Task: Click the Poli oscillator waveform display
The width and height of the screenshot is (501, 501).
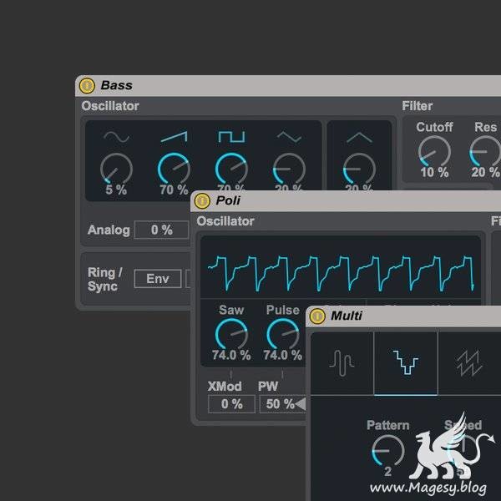Action: pyautogui.click(x=340, y=266)
